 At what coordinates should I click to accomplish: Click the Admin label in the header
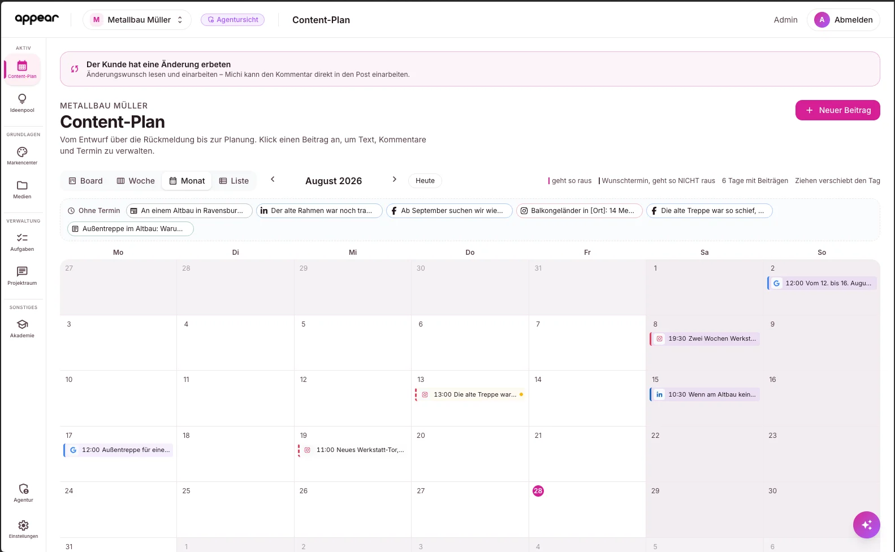[785, 20]
